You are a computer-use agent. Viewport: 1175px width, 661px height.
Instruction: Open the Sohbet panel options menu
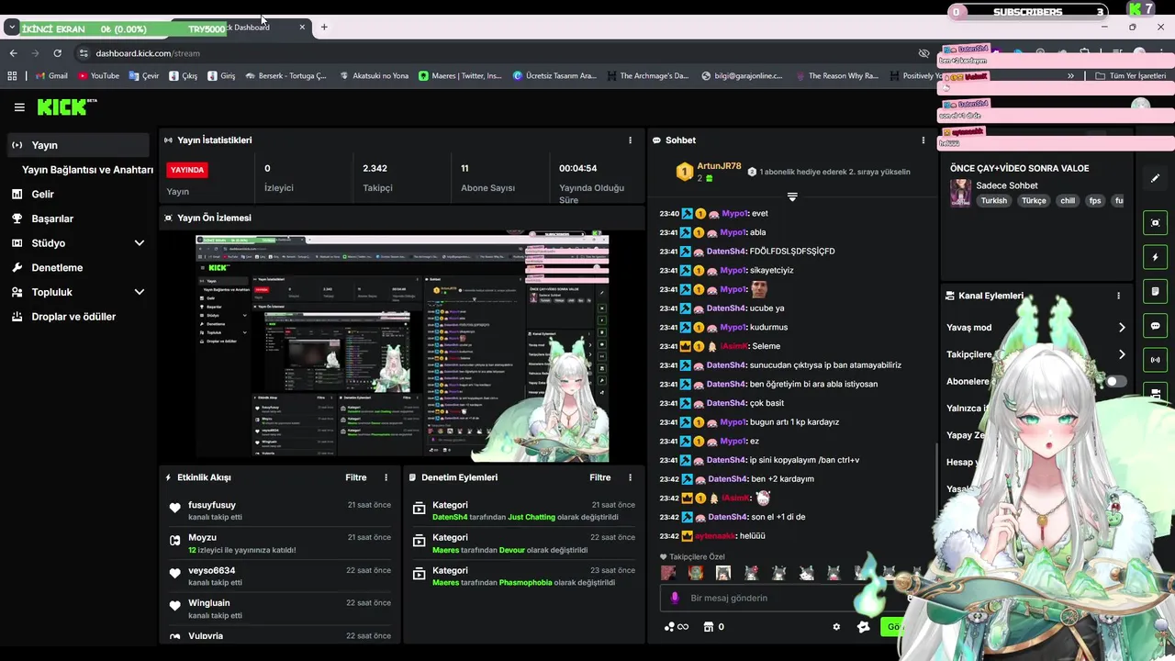tap(923, 140)
